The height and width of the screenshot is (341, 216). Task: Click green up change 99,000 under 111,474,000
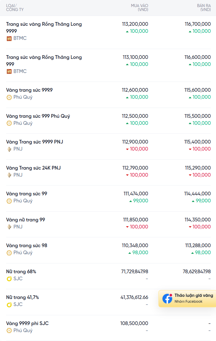pos(138,201)
